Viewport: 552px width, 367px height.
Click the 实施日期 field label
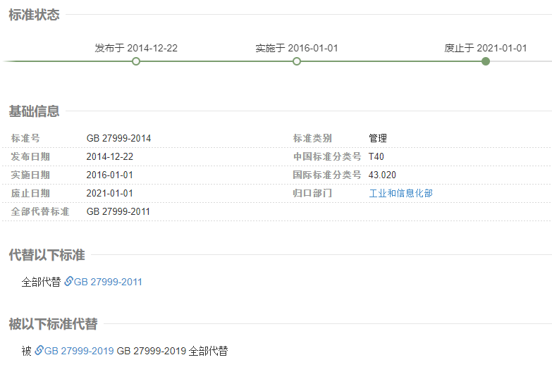tap(30, 175)
